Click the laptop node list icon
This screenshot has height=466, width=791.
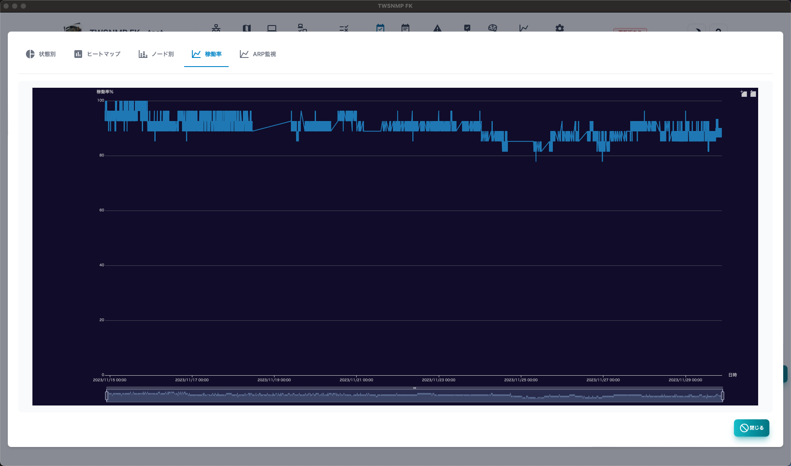(x=272, y=28)
